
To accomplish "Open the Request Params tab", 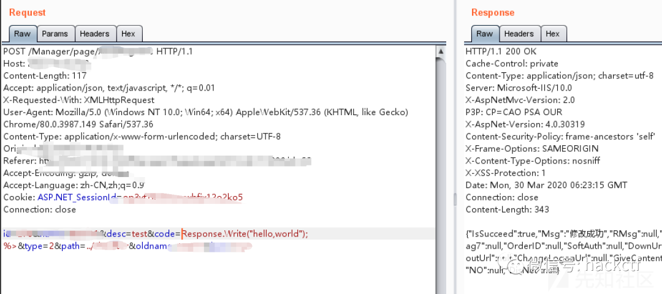I will [x=55, y=34].
